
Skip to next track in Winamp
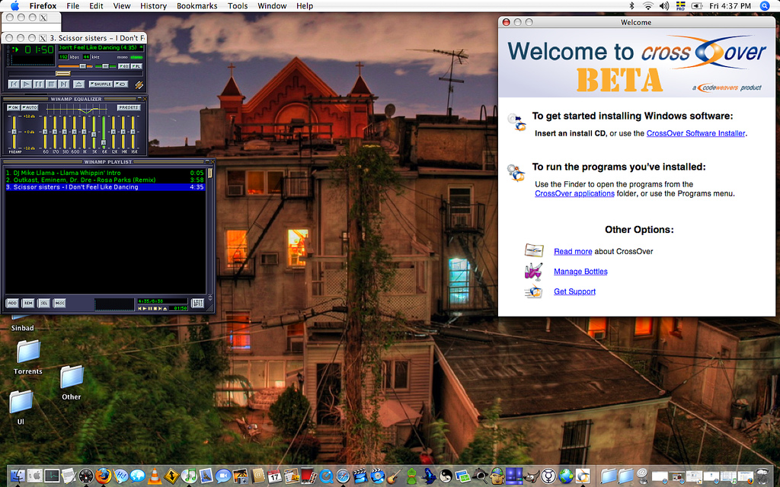tap(64, 84)
